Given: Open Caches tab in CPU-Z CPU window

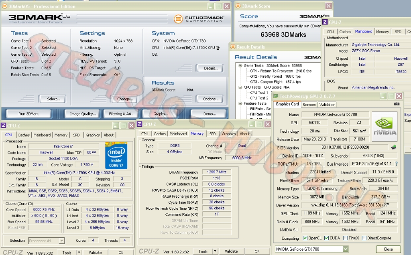Looking at the screenshot, I should pyautogui.click(x=24, y=135).
